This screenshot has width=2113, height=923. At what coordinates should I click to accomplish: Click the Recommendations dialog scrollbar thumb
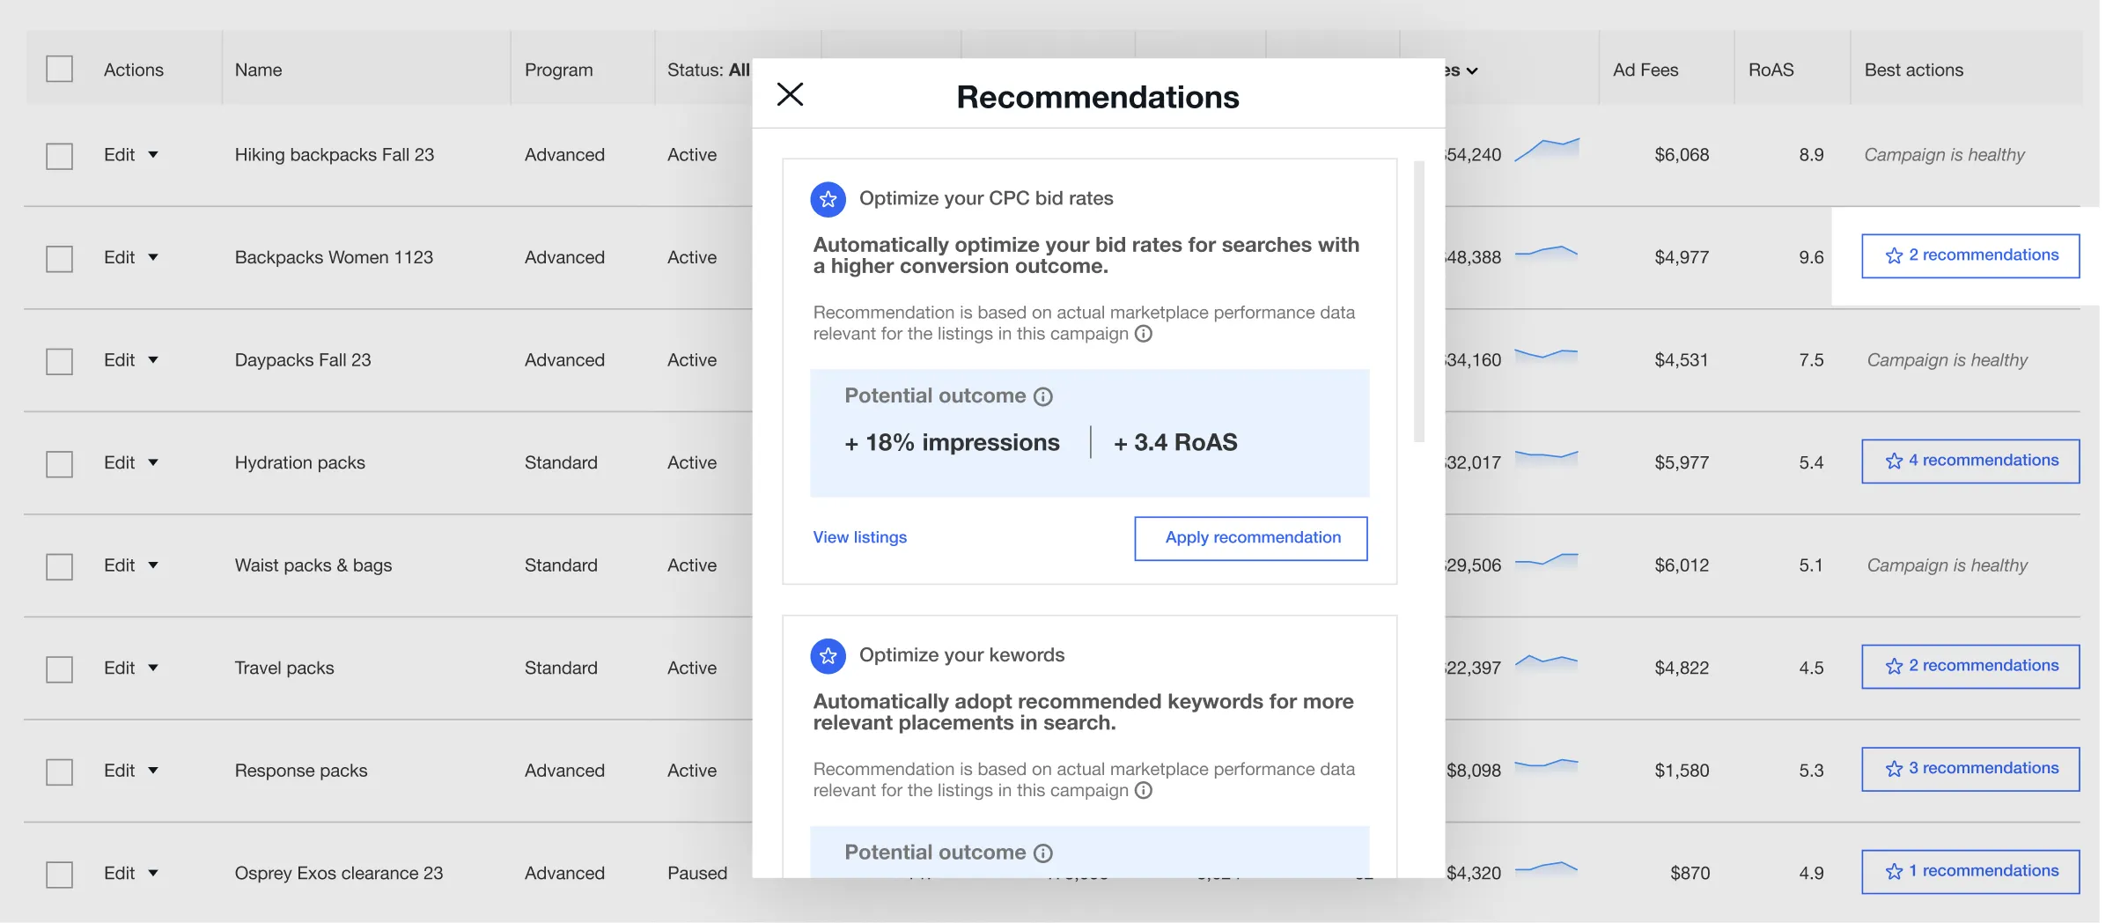click(x=1418, y=300)
